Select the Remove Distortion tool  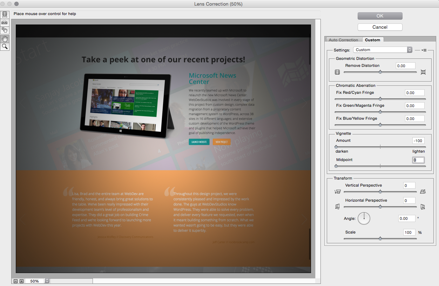pos(5,14)
